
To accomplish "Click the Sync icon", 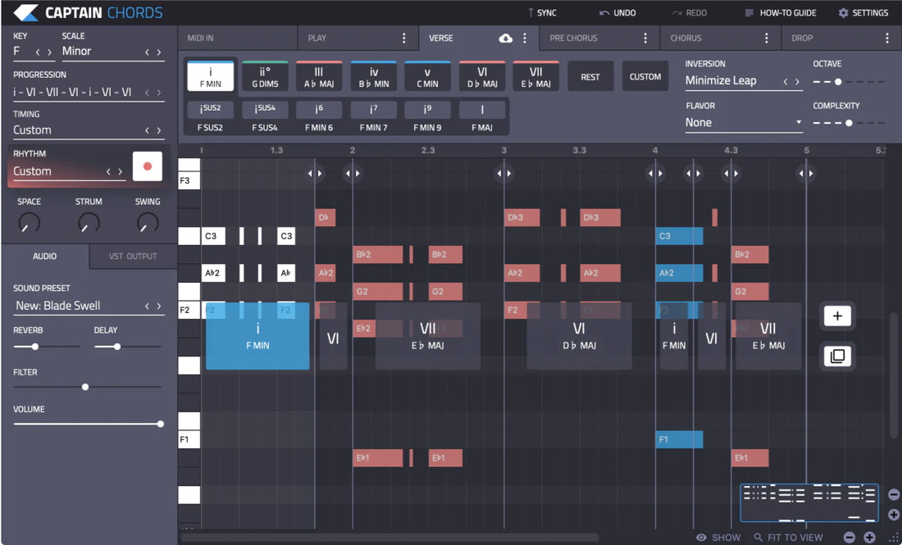I will click(531, 12).
